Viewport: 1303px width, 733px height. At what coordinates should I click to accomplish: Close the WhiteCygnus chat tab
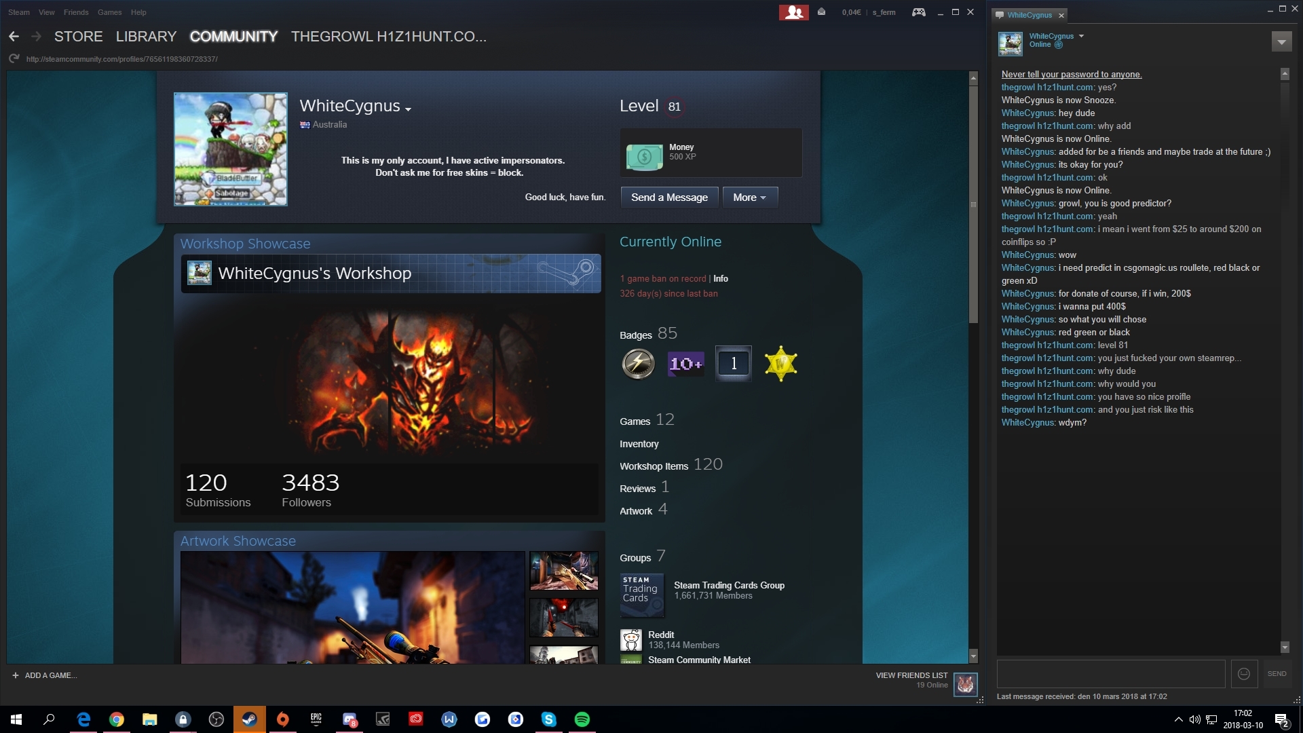click(x=1061, y=15)
